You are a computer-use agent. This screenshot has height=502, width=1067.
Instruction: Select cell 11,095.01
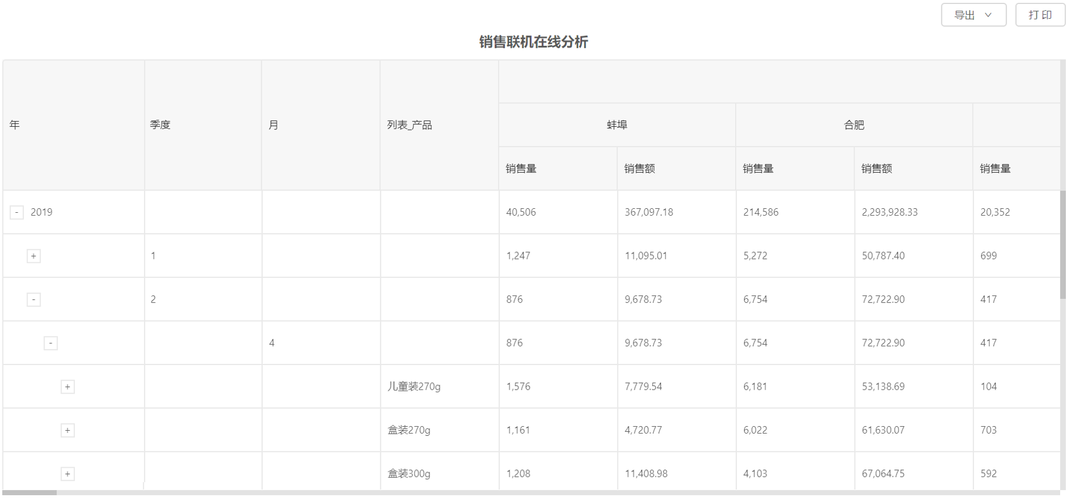[x=676, y=256]
